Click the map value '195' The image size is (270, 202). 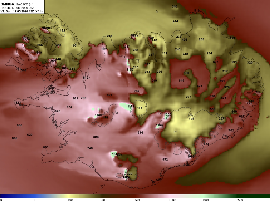tap(74, 46)
